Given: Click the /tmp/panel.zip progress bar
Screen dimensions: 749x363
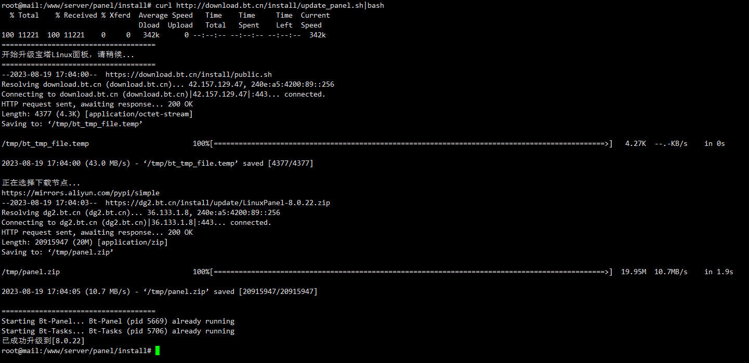Looking at the screenshot, I should 403,272.
